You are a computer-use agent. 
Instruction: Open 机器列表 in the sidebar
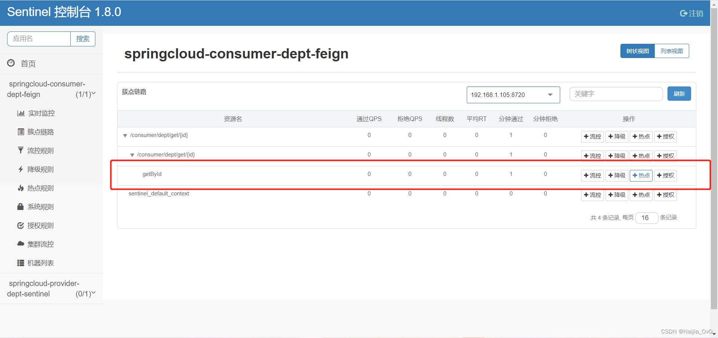coord(41,263)
